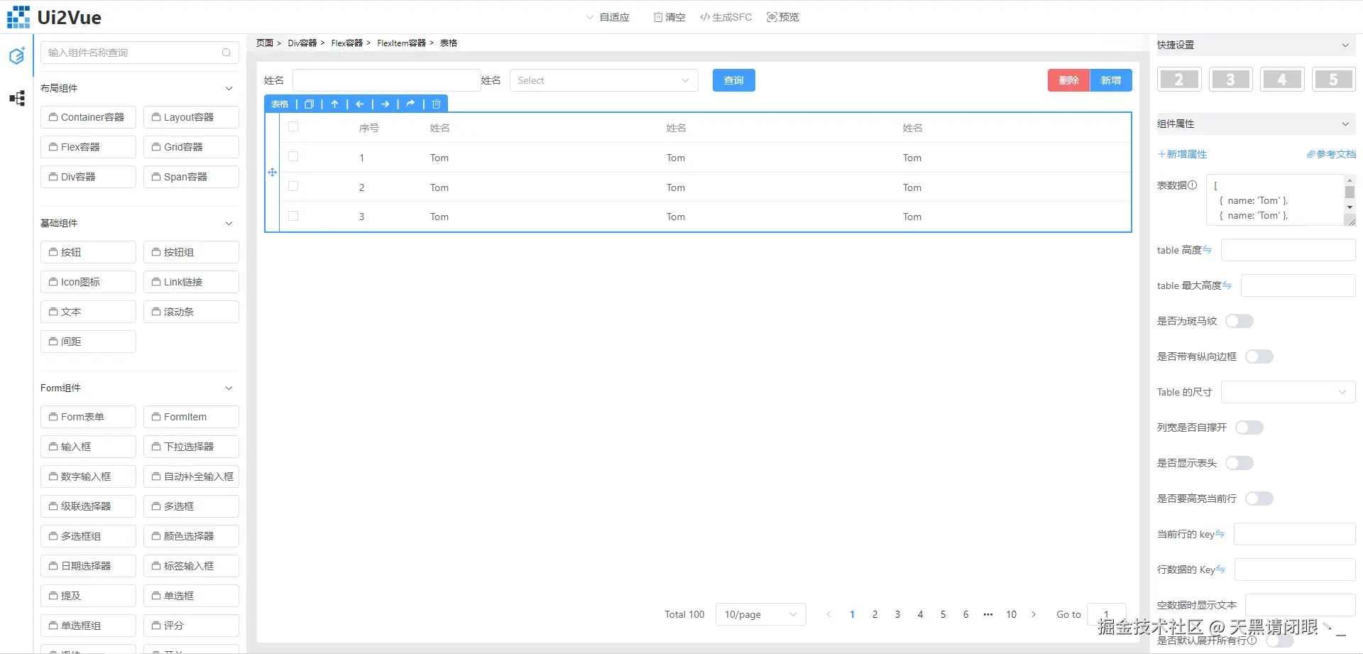Click 清空 in the top bar
The height and width of the screenshot is (654, 1363).
coord(669,17)
